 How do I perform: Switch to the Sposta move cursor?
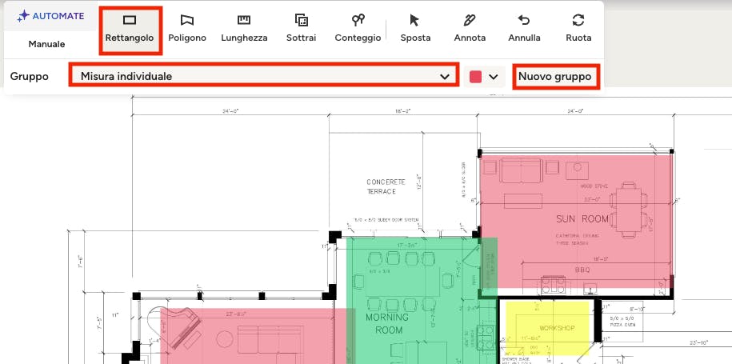[414, 29]
